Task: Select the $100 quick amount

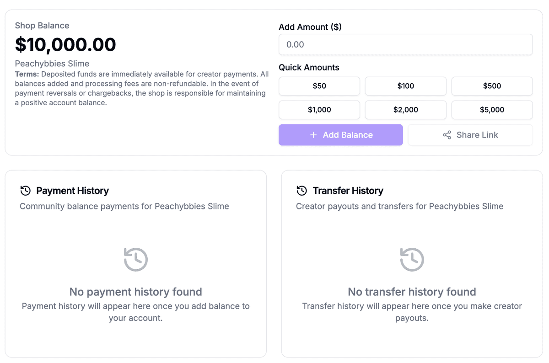Action: tap(405, 86)
